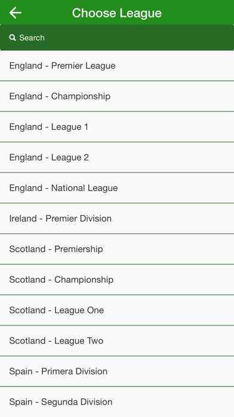
Task: Choose Scotland - League Two
Action: [117, 341]
